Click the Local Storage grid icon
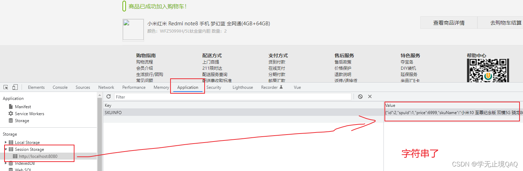Image resolution: width=523 pixels, height=171 pixels. (11, 142)
